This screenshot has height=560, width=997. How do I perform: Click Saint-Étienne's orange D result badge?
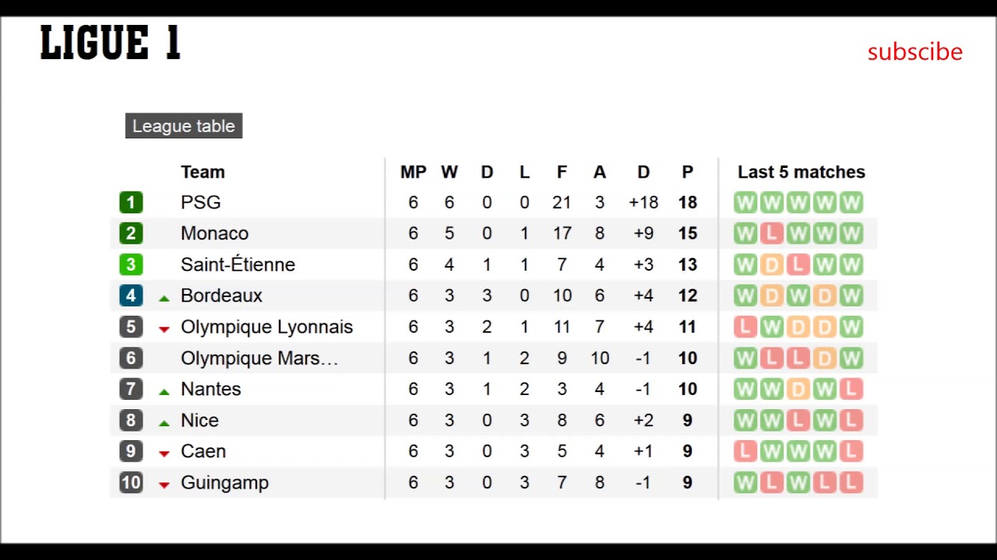[771, 264]
